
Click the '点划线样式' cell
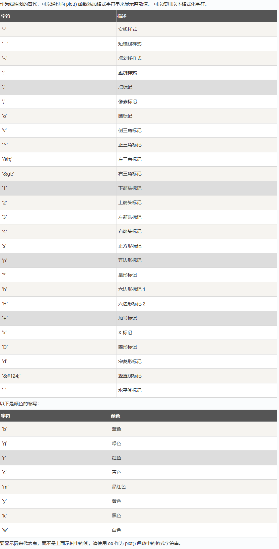tap(130, 58)
